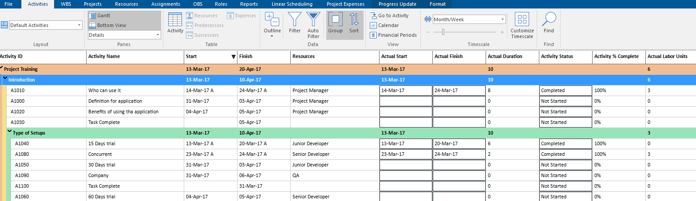696x201 pixels.
Task: Select 'Definition for application' activity
Action: (x=115, y=101)
